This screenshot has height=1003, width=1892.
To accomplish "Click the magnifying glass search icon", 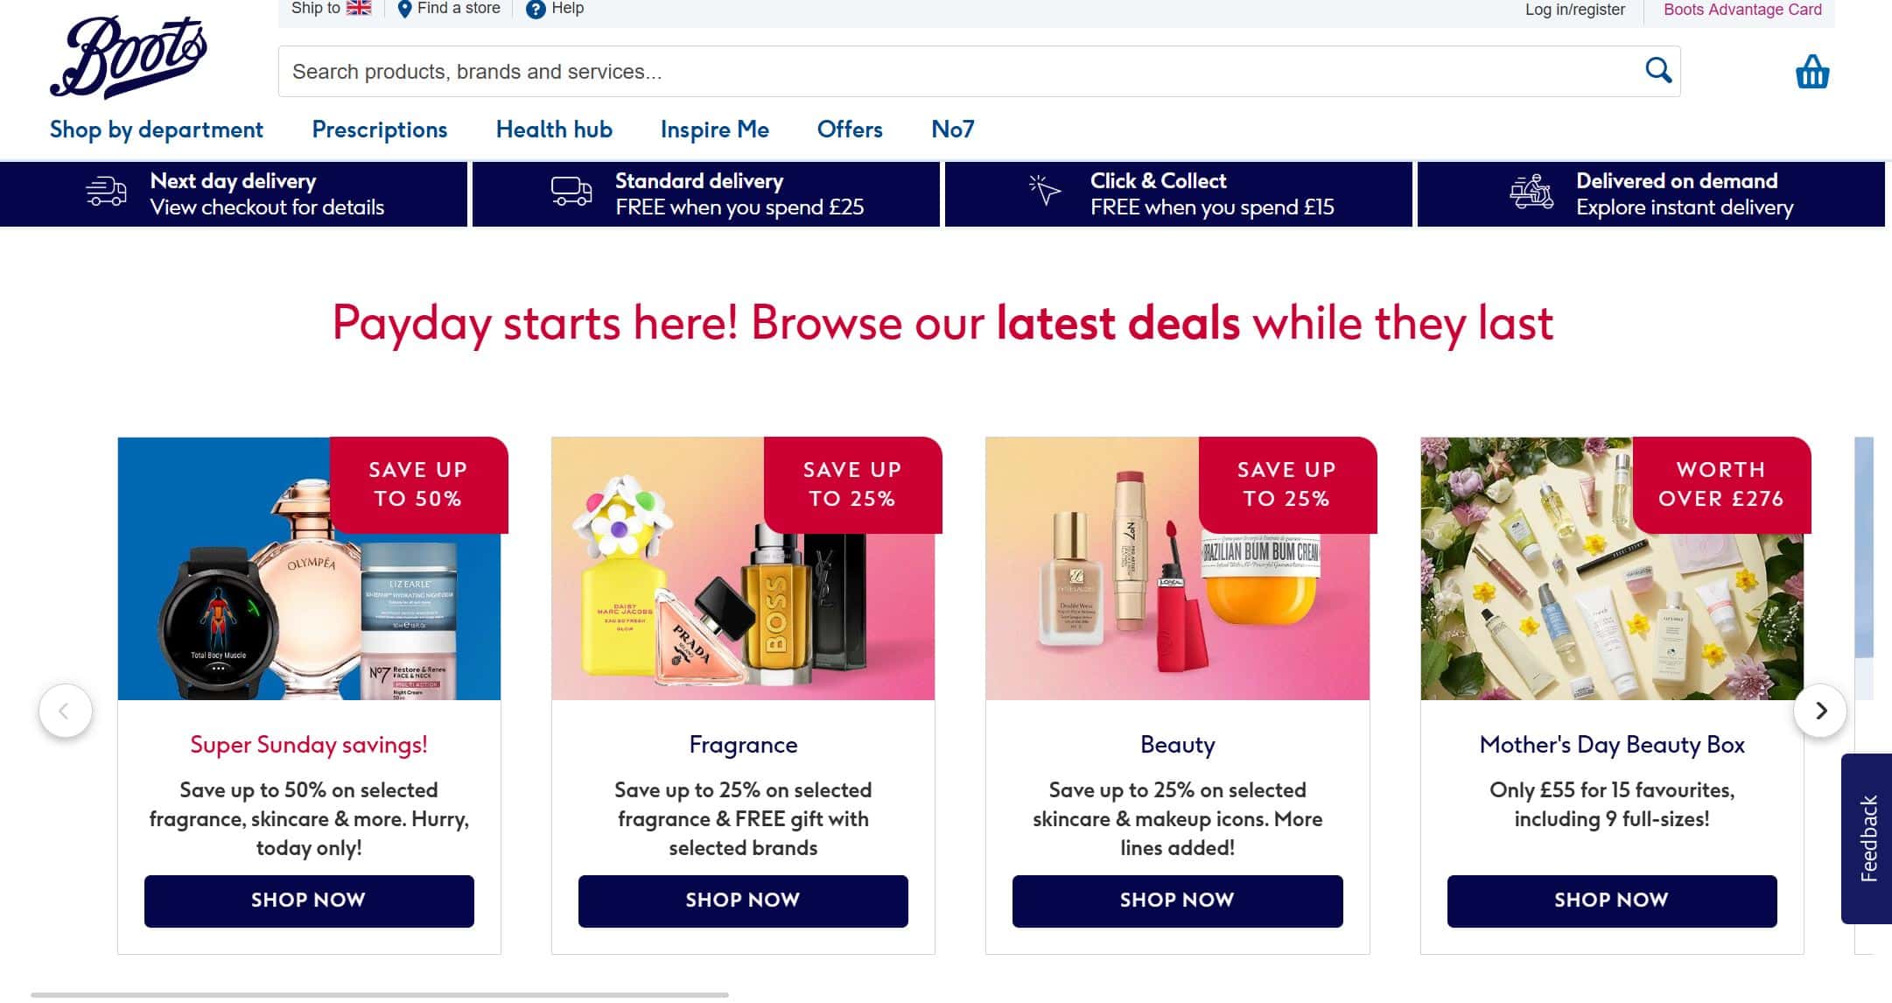I will pos(1657,70).
